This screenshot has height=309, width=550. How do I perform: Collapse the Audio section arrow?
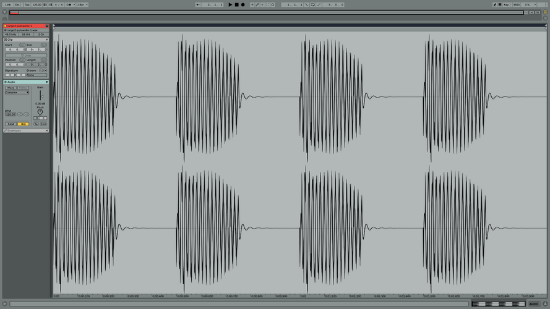pyautogui.click(x=46, y=82)
